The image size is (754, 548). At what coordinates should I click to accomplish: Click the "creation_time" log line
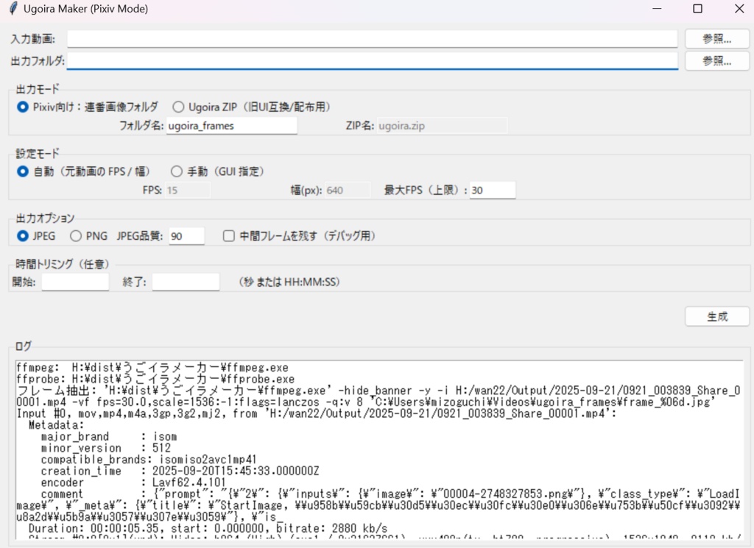(x=180, y=471)
